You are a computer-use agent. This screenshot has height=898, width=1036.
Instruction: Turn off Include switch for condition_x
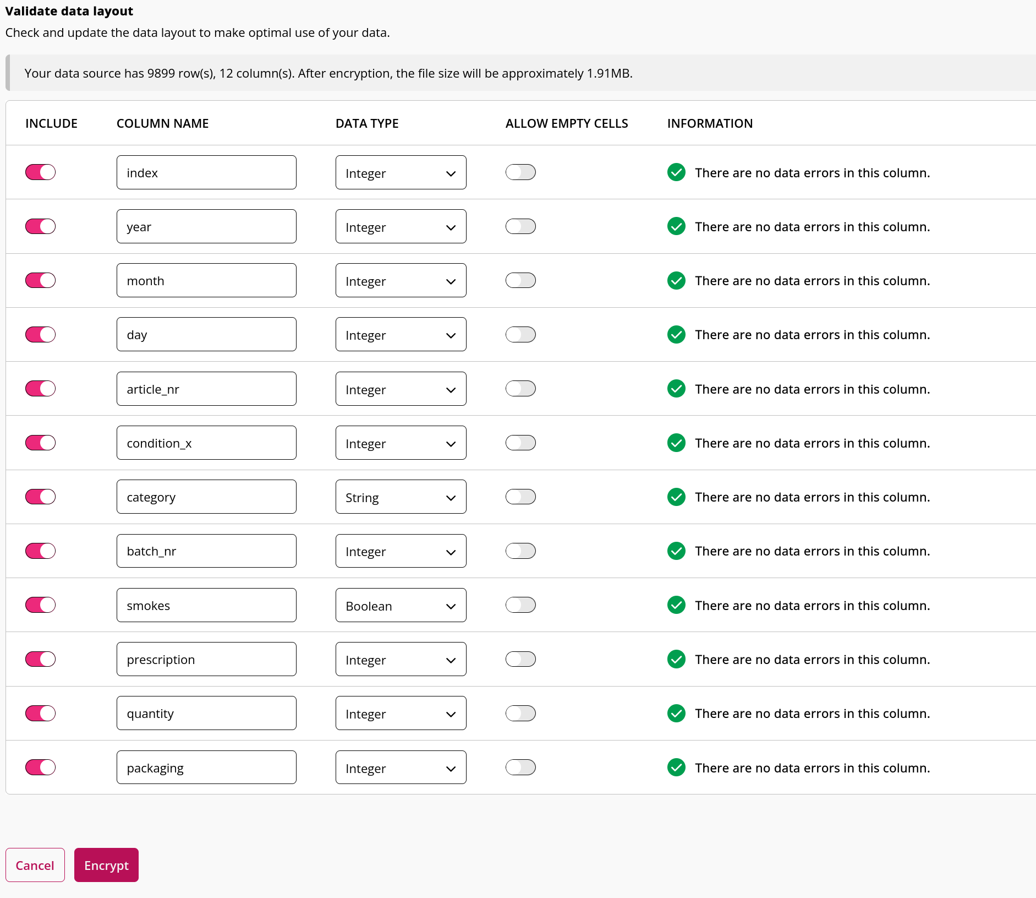click(41, 443)
